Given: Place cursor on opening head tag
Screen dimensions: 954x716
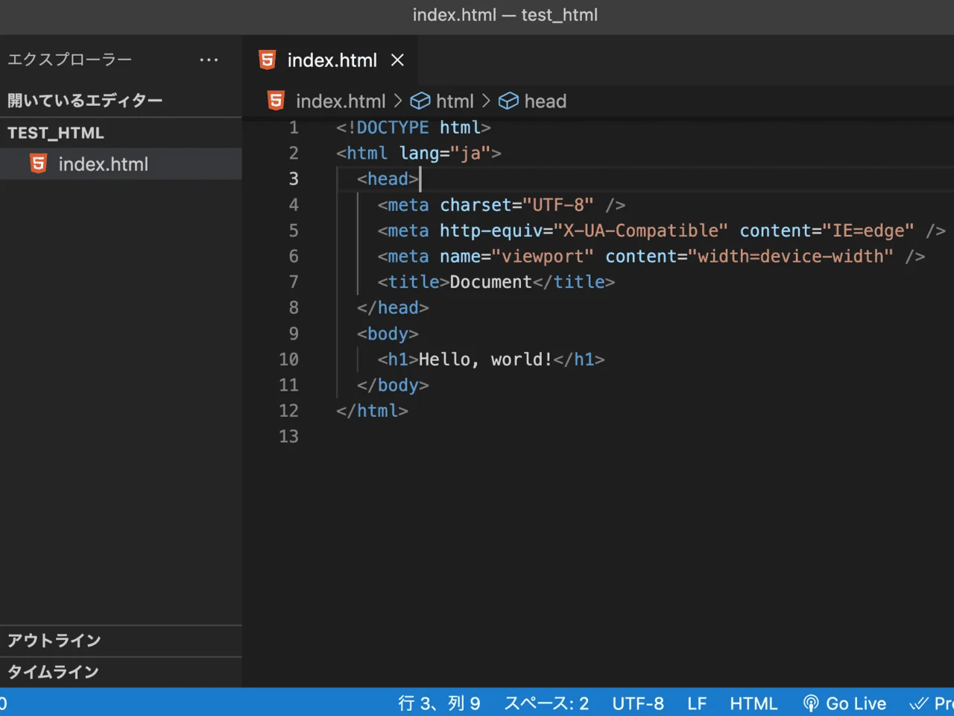Looking at the screenshot, I should (x=388, y=179).
